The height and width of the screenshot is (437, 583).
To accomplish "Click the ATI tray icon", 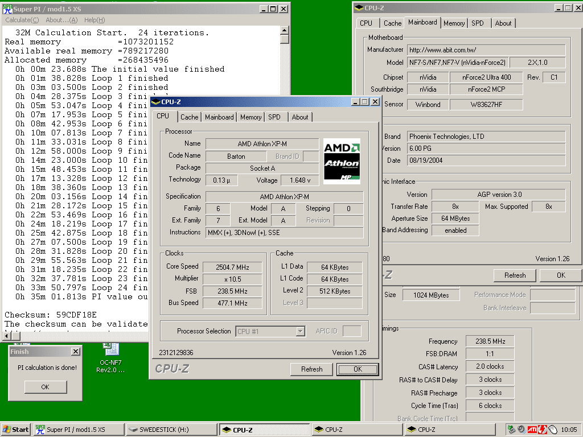I will pyautogui.click(x=532, y=430).
